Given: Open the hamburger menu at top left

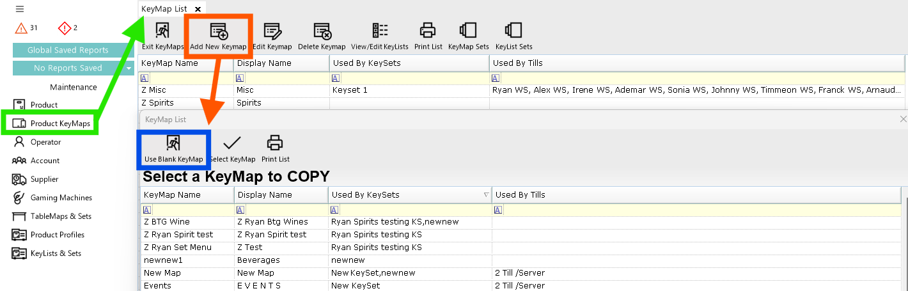Looking at the screenshot, I should point(20,9).
